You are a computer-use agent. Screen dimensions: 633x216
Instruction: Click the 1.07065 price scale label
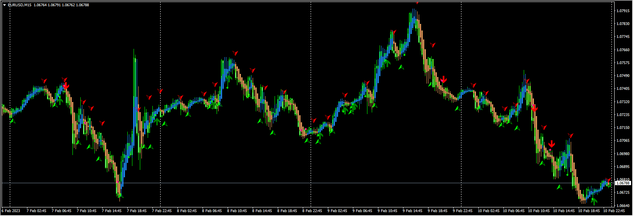[623, 141]
